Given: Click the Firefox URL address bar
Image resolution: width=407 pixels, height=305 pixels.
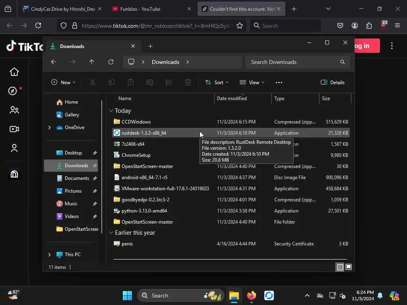Looking at the screenshot, I should [x=151, y=25].
